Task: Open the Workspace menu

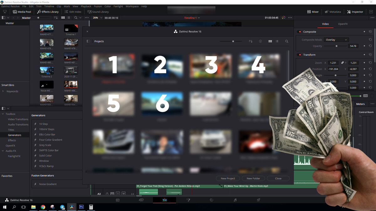Action: [x=132, y=6]
